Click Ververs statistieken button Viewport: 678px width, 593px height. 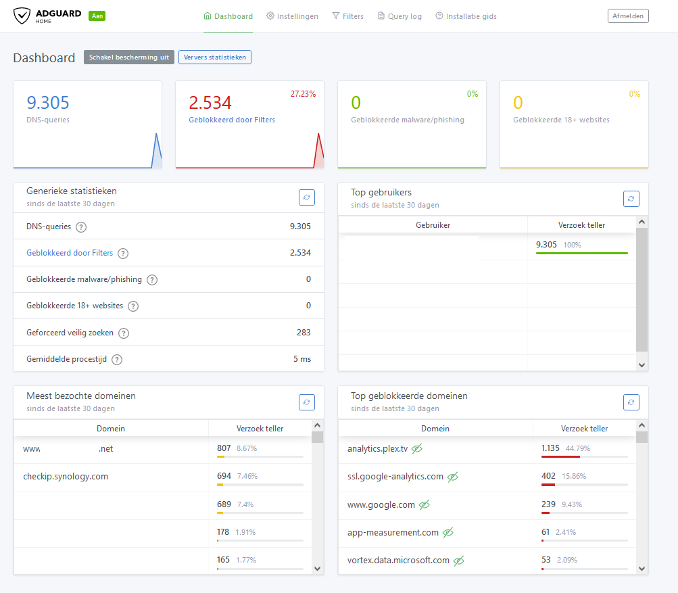(x=215, y=57)
